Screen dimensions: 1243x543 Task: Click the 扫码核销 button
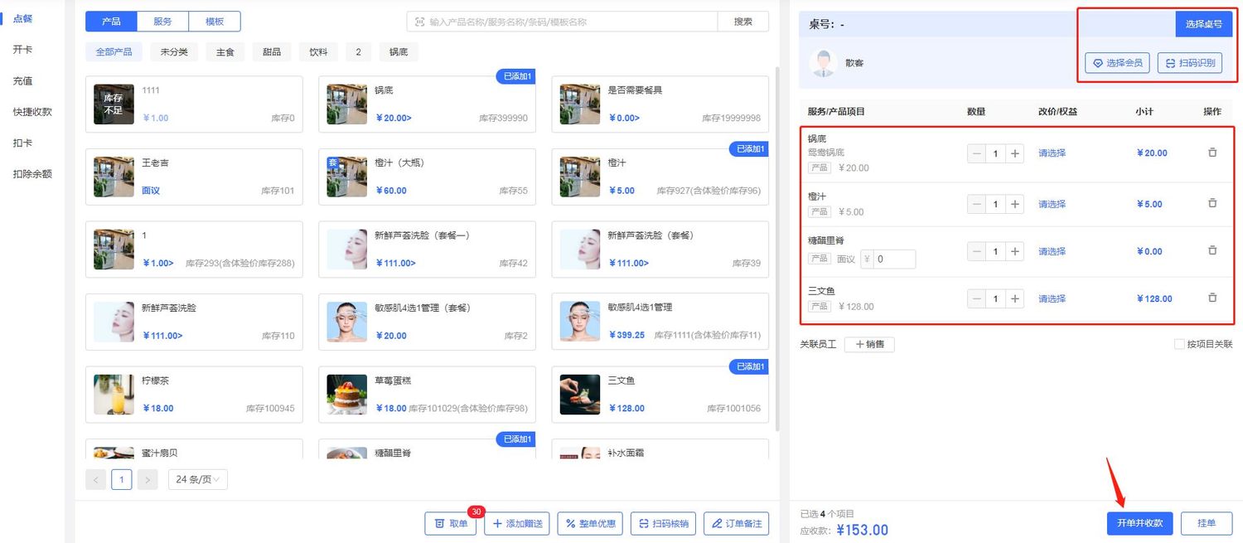click(x=663, y=524)
